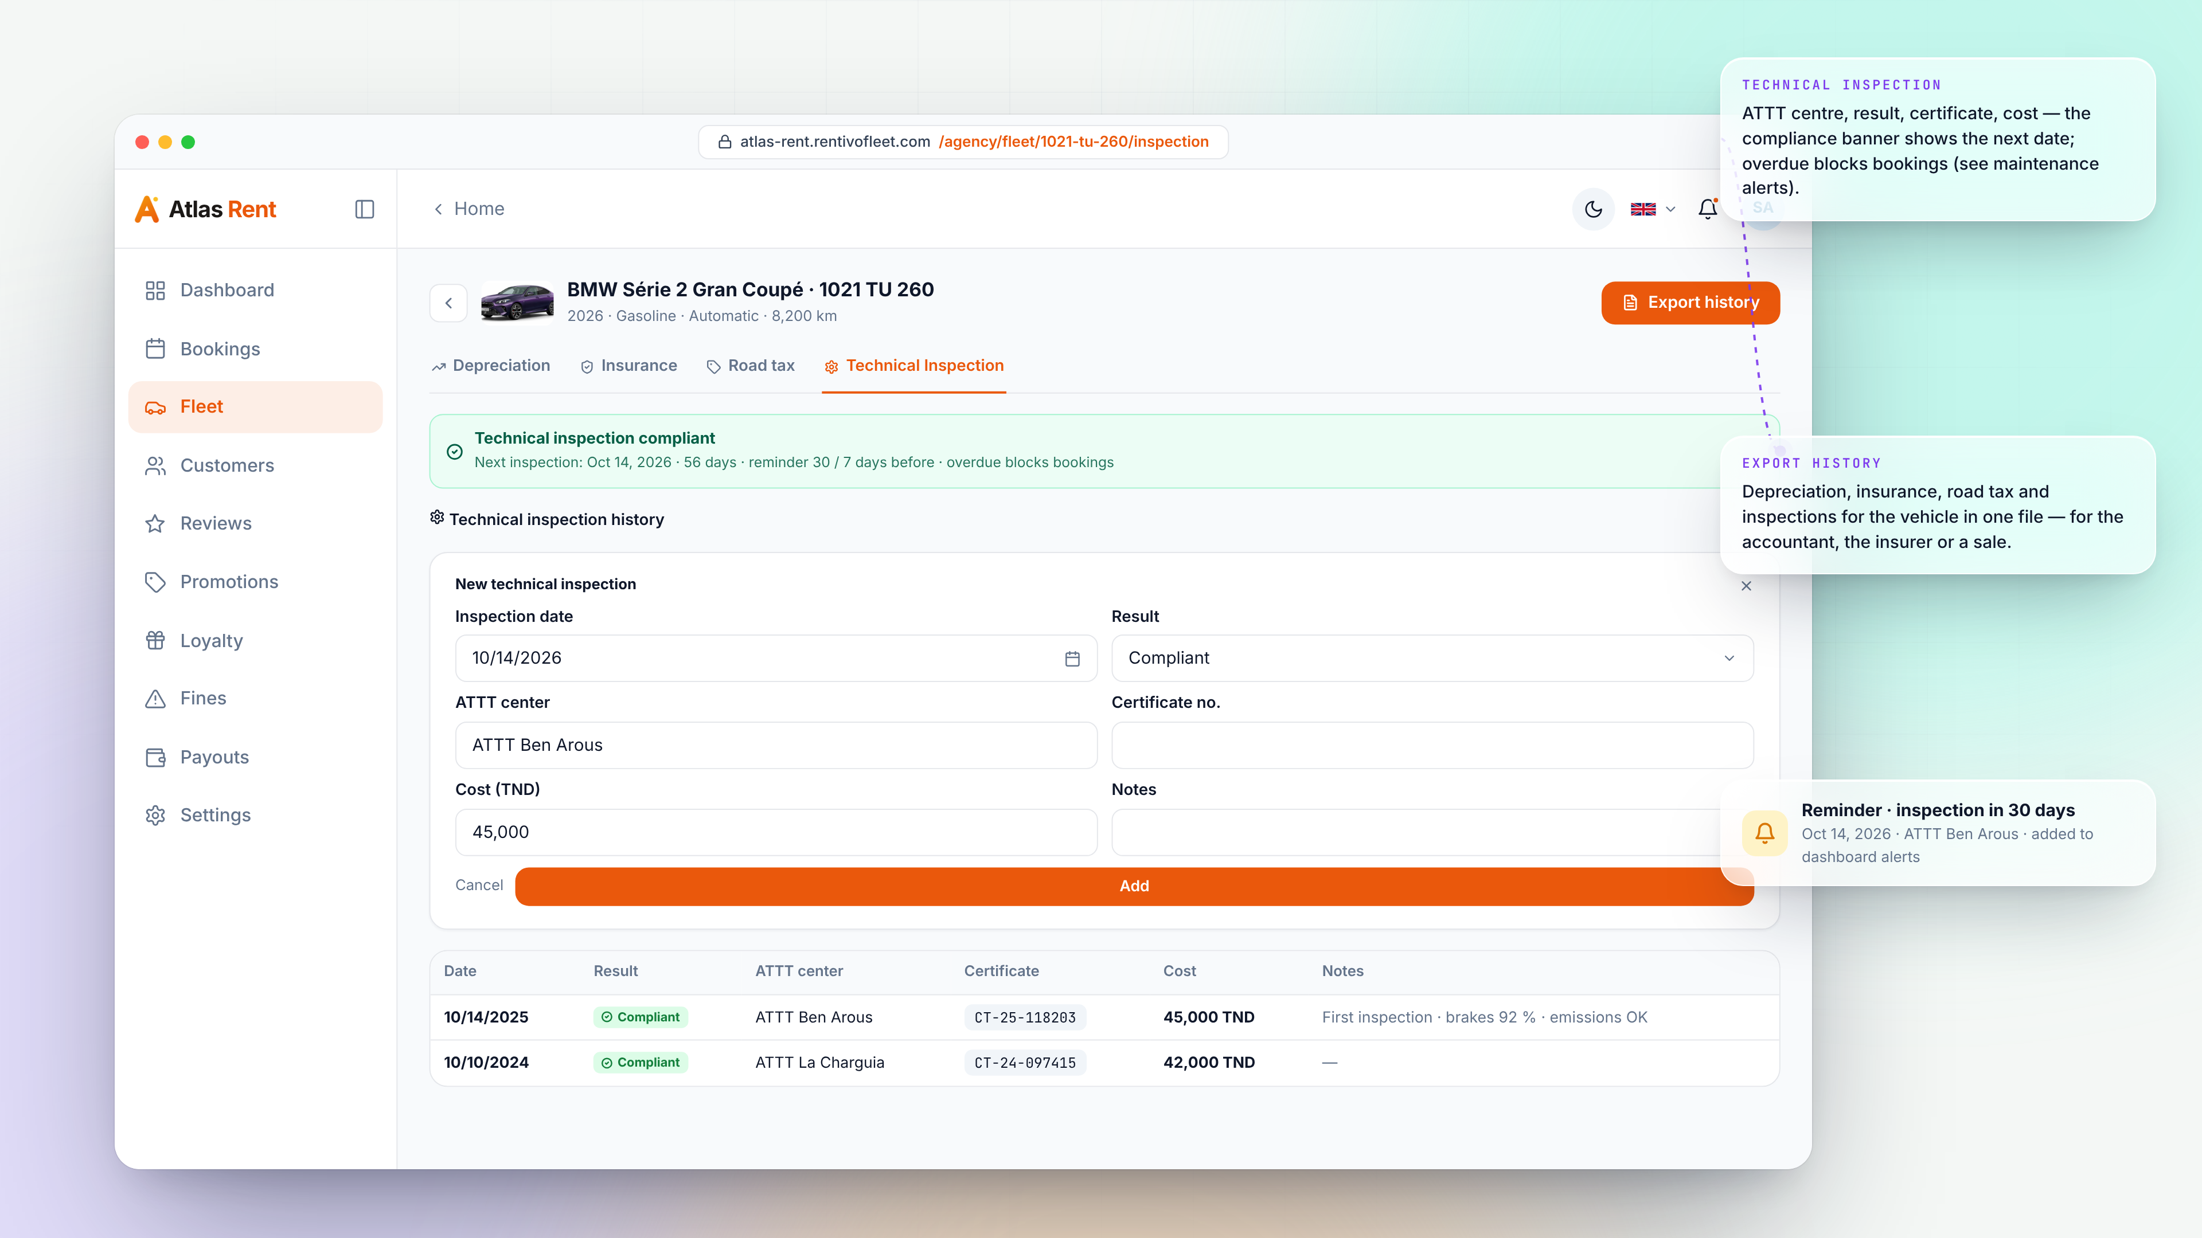
Task: Switch to dark mode moon icon
Action: click(x=1594, y=209)
